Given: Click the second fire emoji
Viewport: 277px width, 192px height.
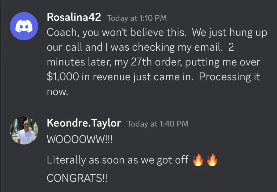Looking at the screenshot, I should pyautogui.click(x=212, y=160).
